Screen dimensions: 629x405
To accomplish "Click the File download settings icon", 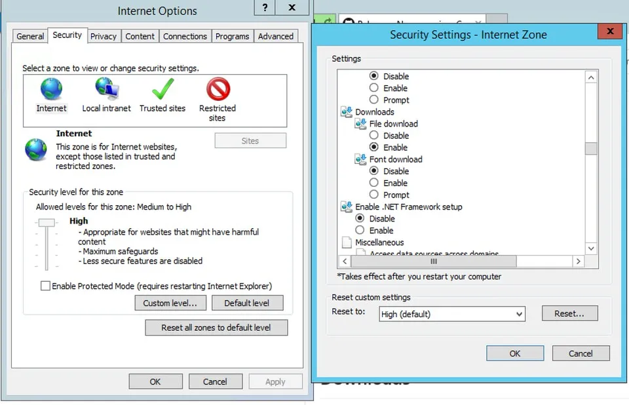I will coord(360,123).
